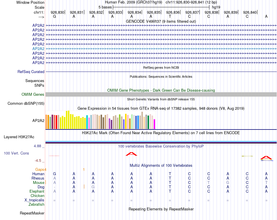
Task: Open Multiz Alignments of 100 Vertebrates title
Action: 161,166
